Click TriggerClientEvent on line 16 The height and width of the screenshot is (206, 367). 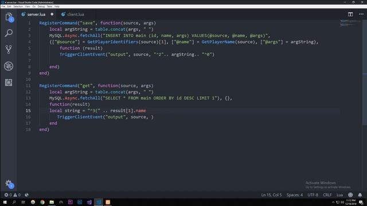point(80,117)
